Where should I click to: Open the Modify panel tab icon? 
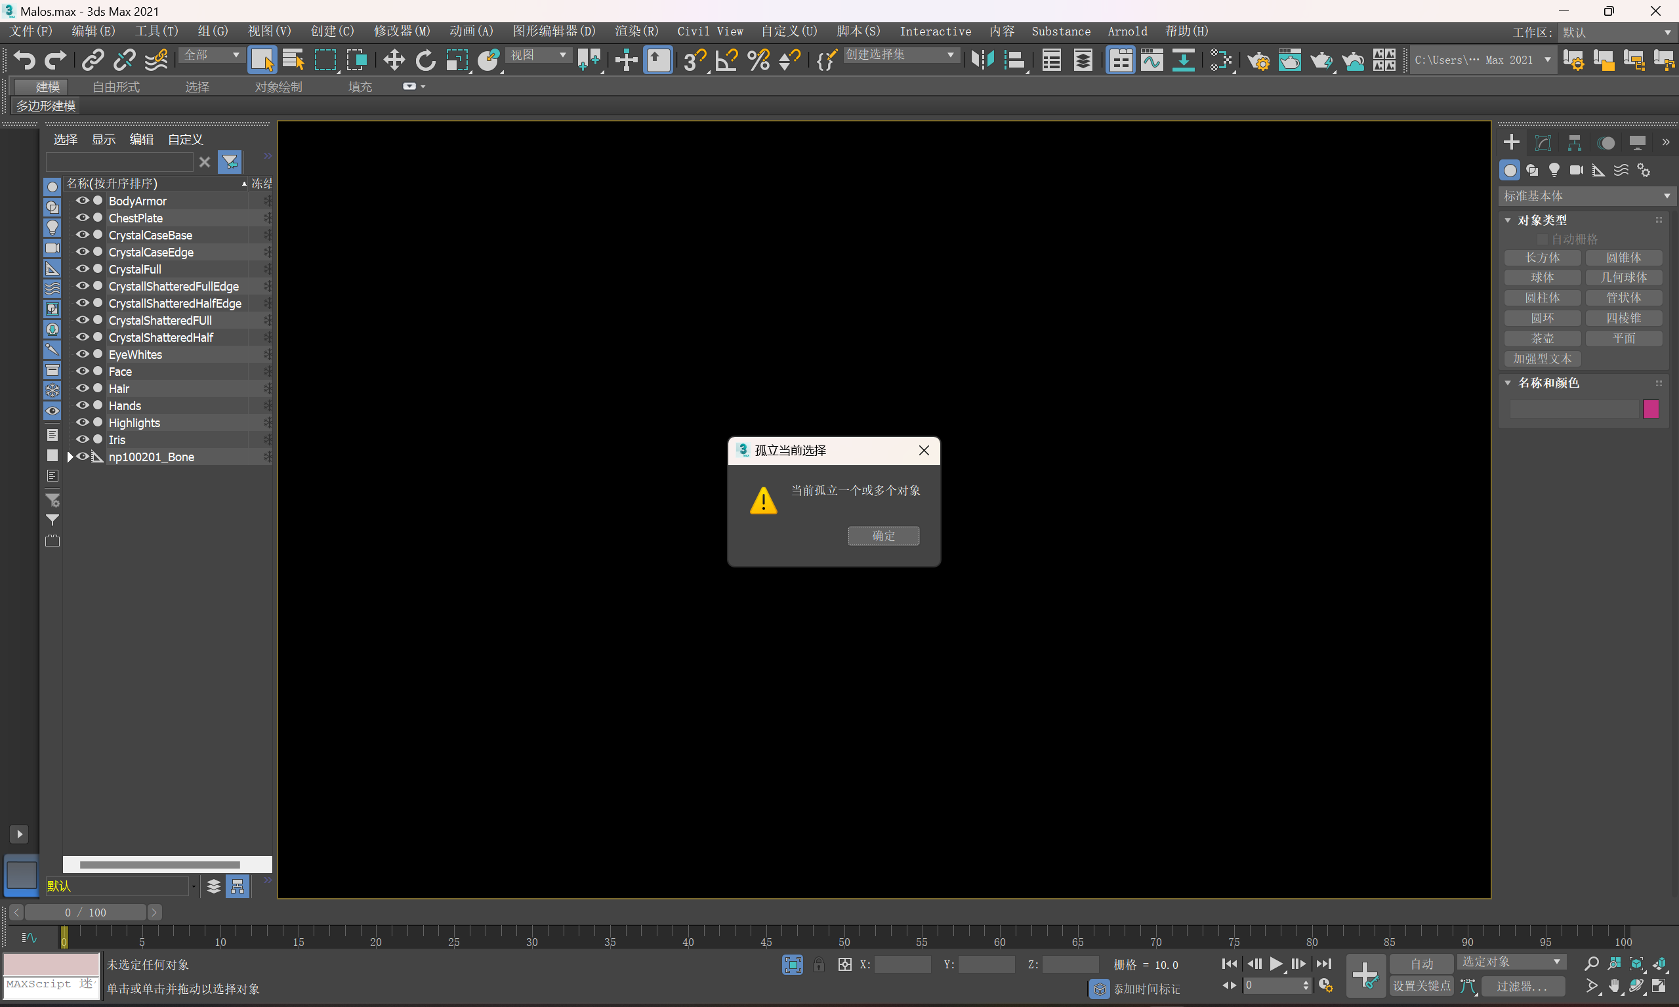point(1543,142)
